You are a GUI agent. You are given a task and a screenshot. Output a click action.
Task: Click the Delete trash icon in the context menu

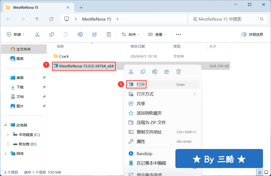[179, 72]
